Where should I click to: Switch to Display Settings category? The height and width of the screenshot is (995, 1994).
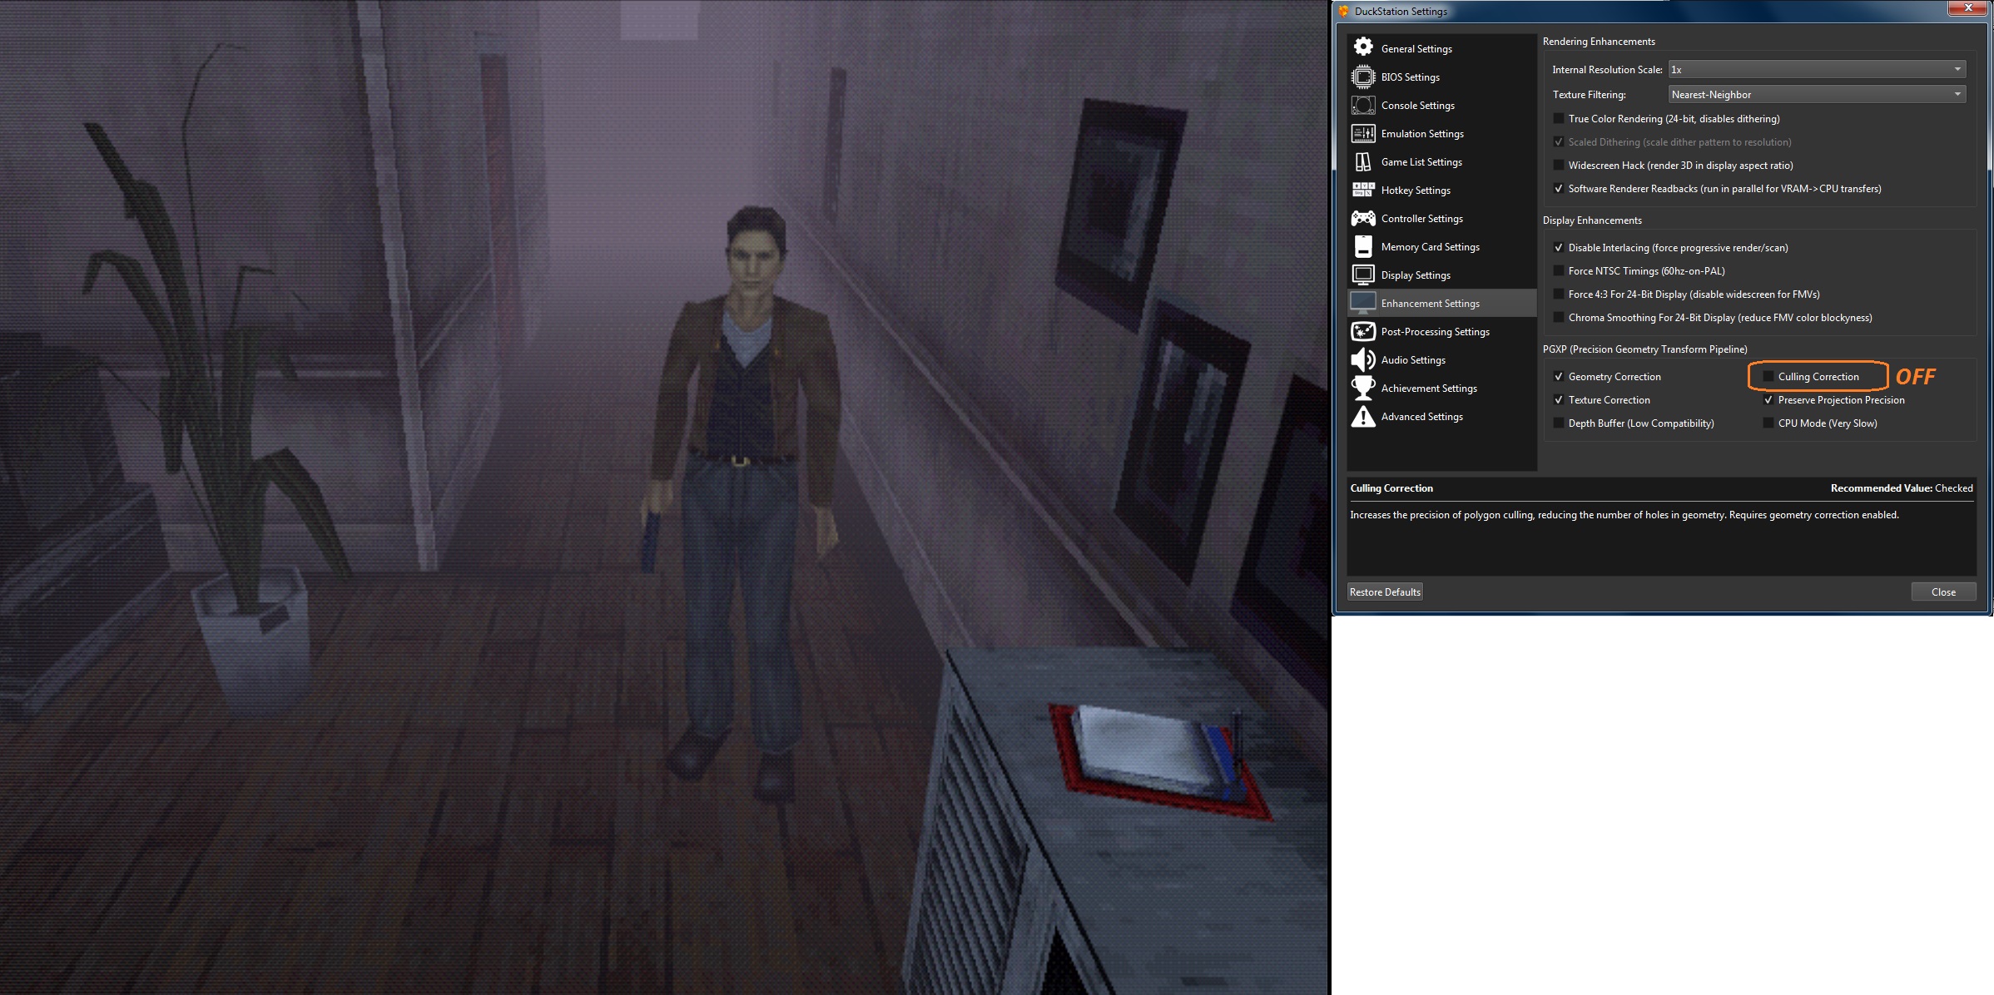point(1415,275)
